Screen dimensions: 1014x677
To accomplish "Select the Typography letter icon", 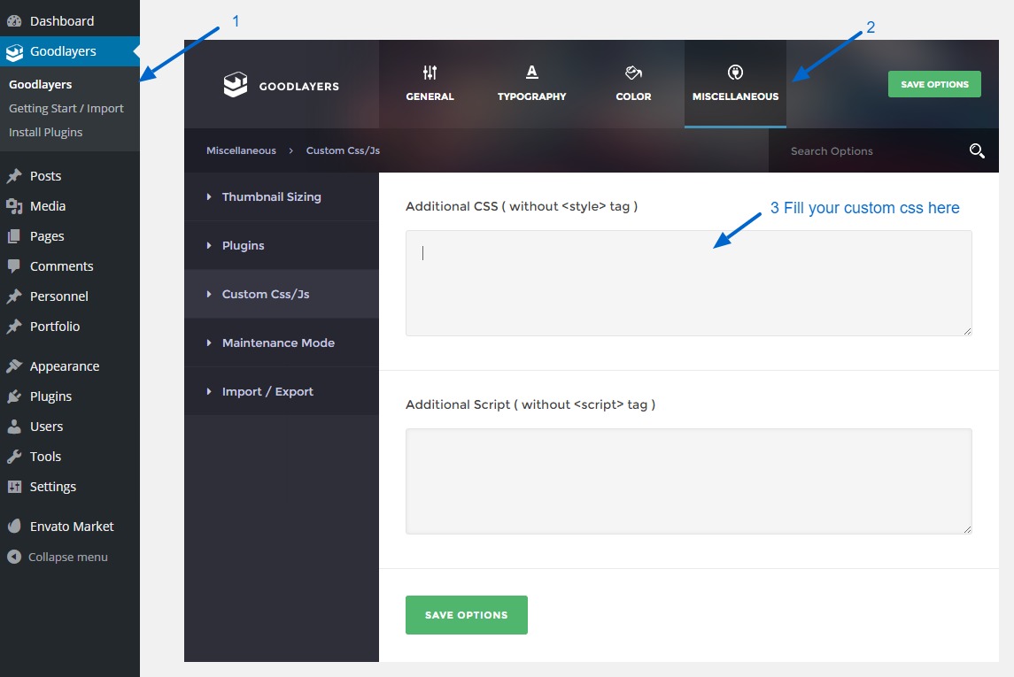I will (x=531, y=73).
